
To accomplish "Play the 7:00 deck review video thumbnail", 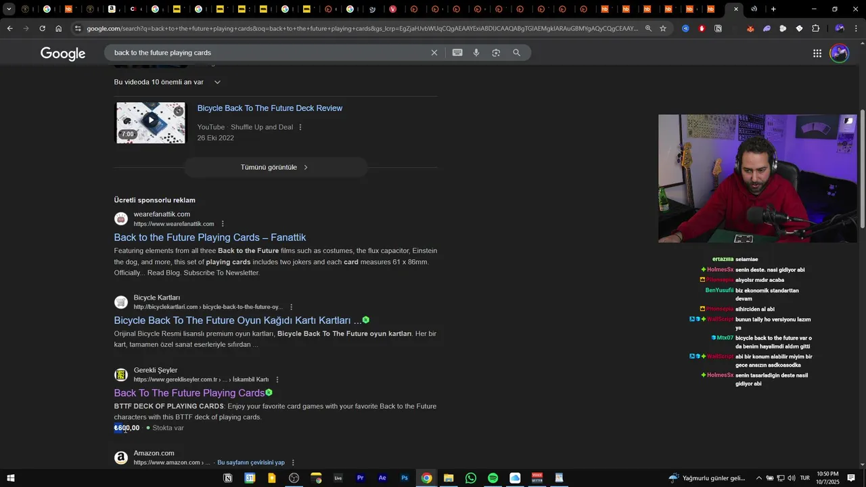I will 151,122.
